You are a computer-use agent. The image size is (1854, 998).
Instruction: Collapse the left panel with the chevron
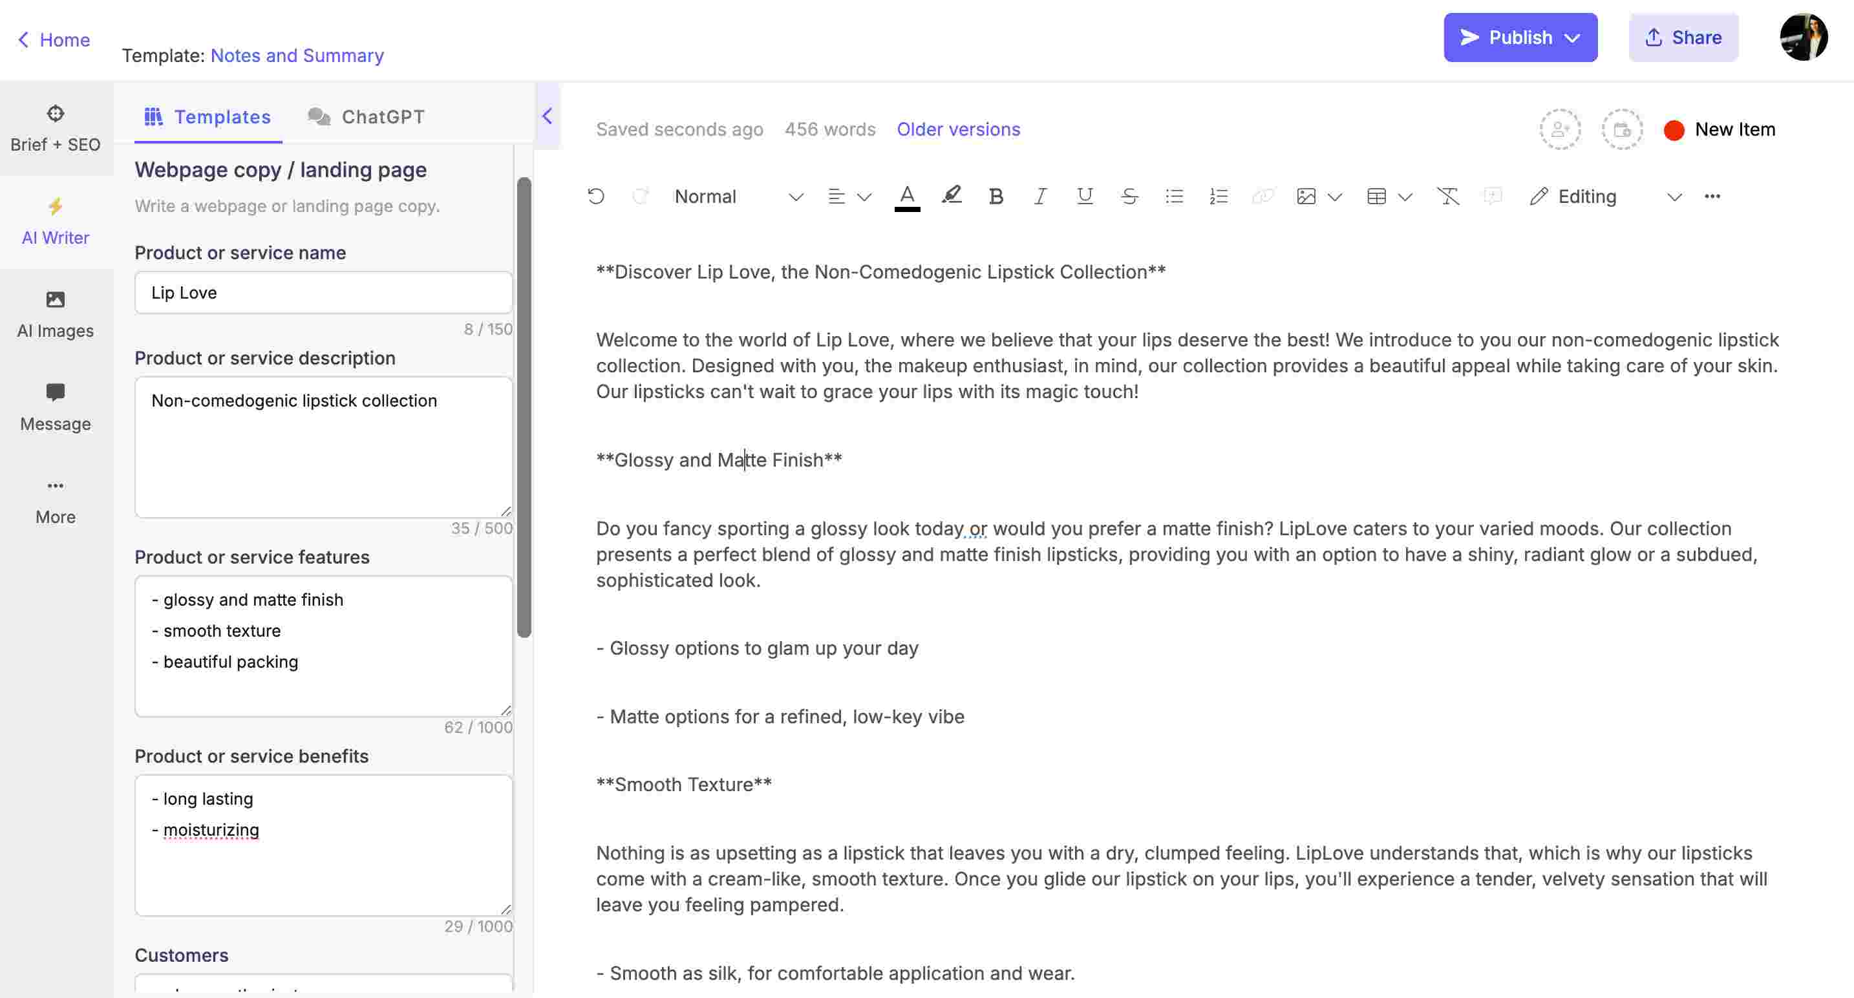pos(547,116)
